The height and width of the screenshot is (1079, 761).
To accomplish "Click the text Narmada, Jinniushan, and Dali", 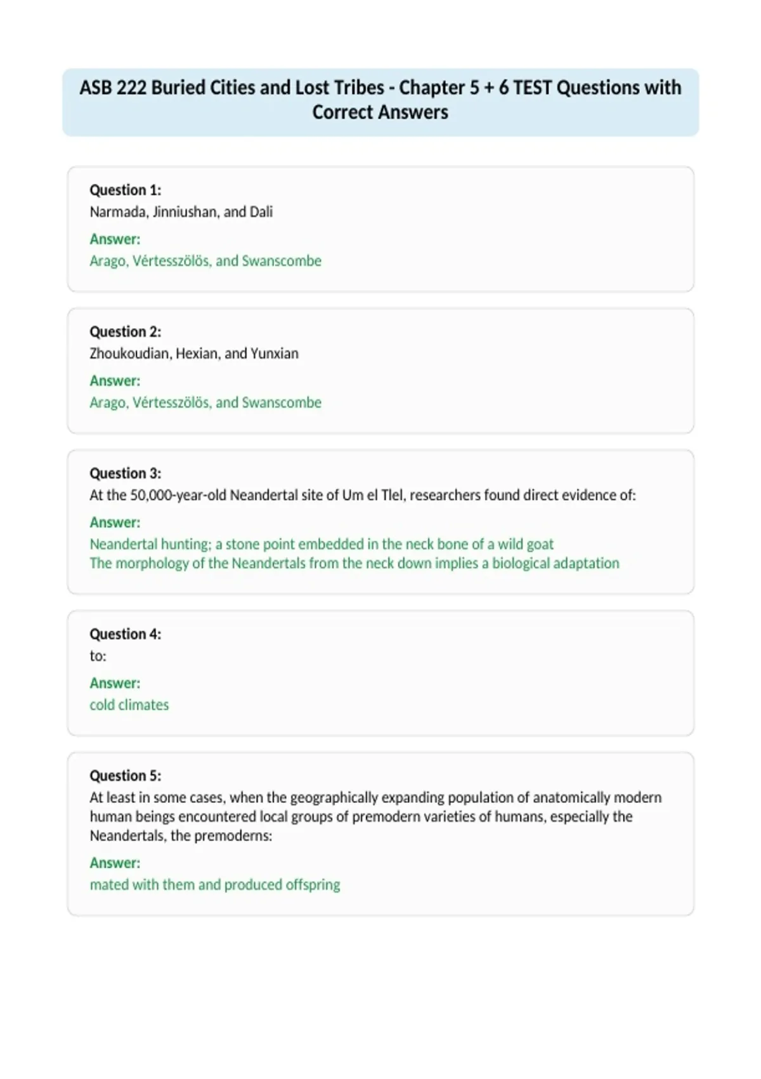I will tap(181, 212).
